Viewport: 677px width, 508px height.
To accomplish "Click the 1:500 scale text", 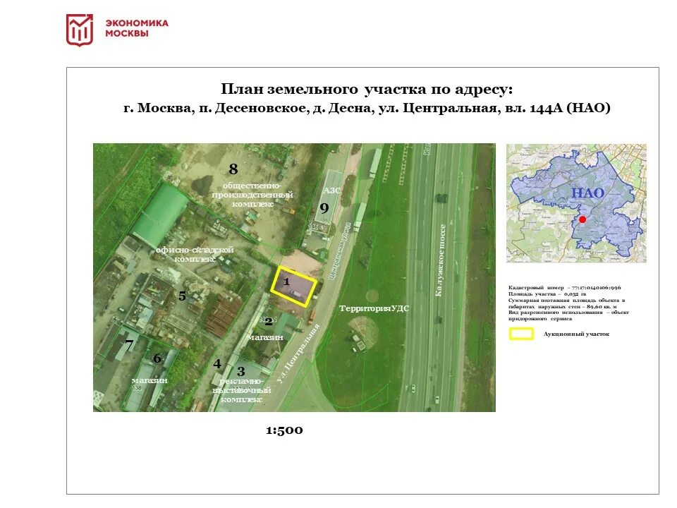I will coord(284,430).
